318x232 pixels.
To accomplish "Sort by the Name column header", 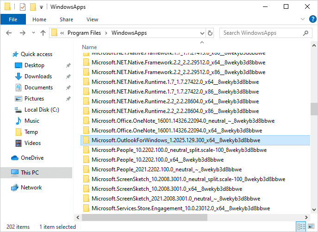I will (89, 47).
